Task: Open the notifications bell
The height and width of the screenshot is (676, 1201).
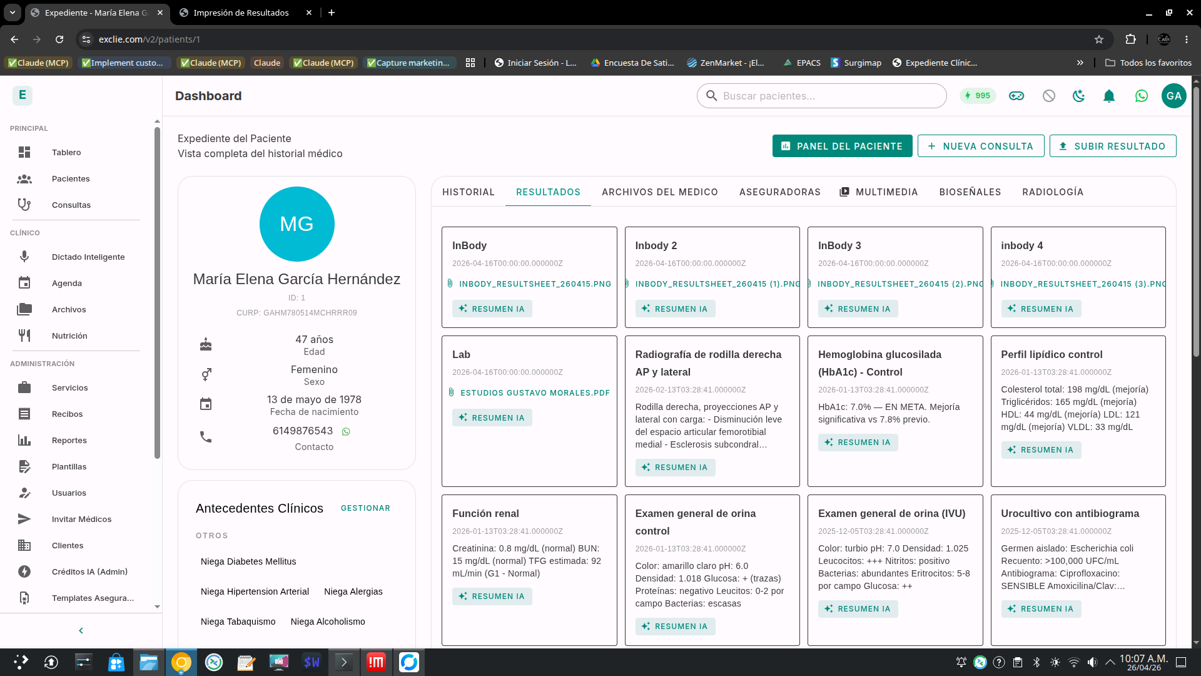Action: pos(1108,96)
